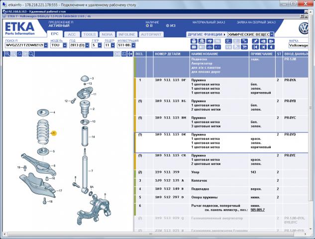Select part number 1K0 511 115 DF

170,80
